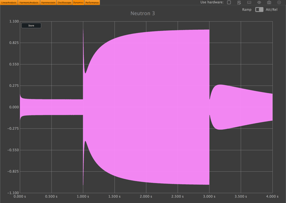
Task: Click the Store button
Action: tap(31, 25)
